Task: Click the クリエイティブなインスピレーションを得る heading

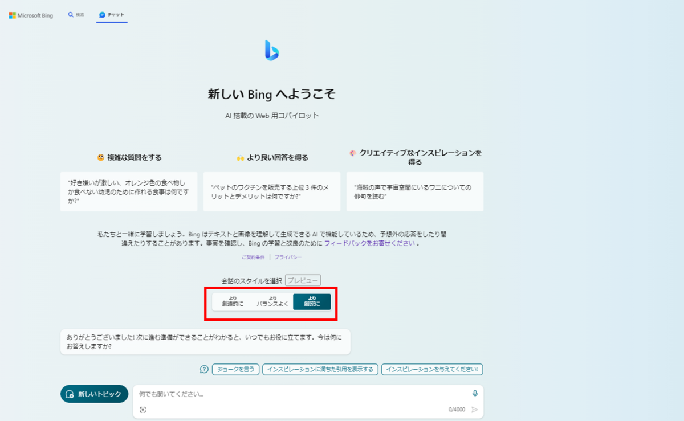Action: pos(415,157)
